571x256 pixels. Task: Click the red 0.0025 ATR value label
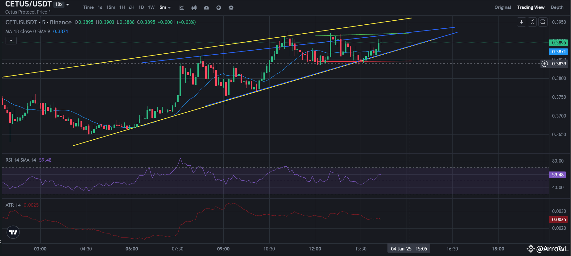tap(559, 220)
